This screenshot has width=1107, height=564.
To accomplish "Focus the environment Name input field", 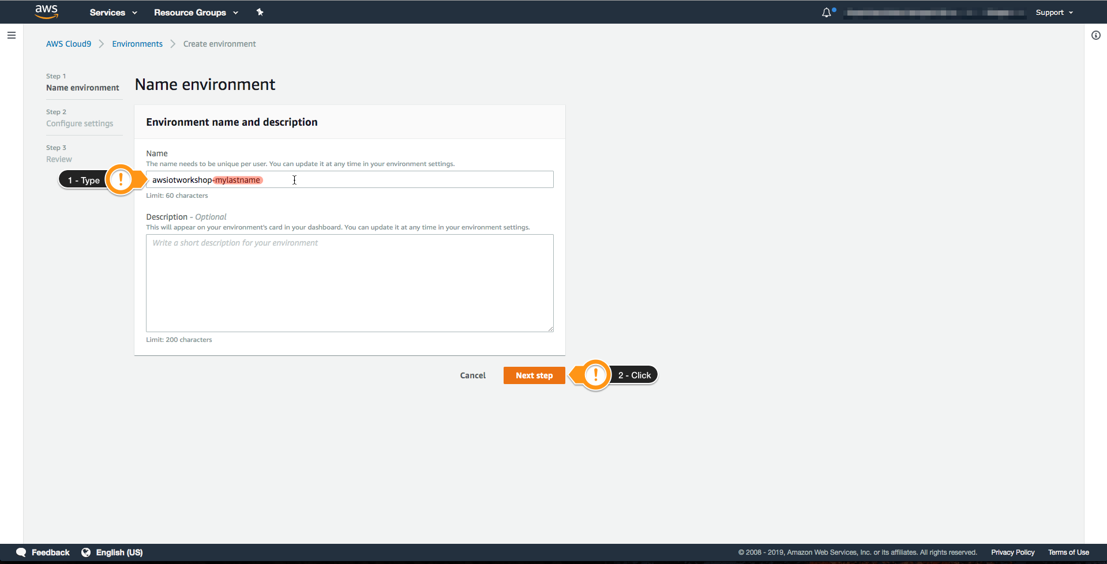I will [350, 179].
